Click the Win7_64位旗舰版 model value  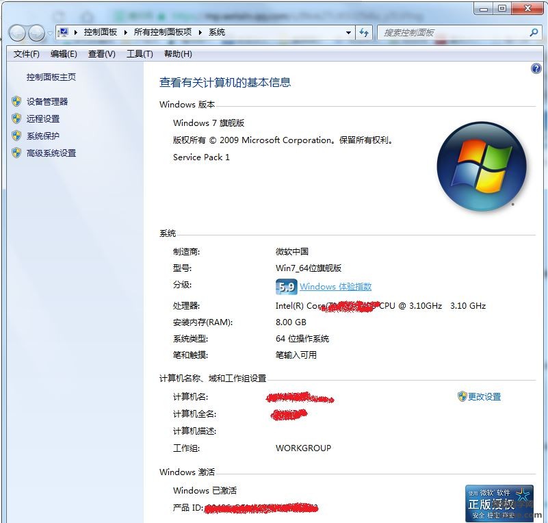coord(309,268)
